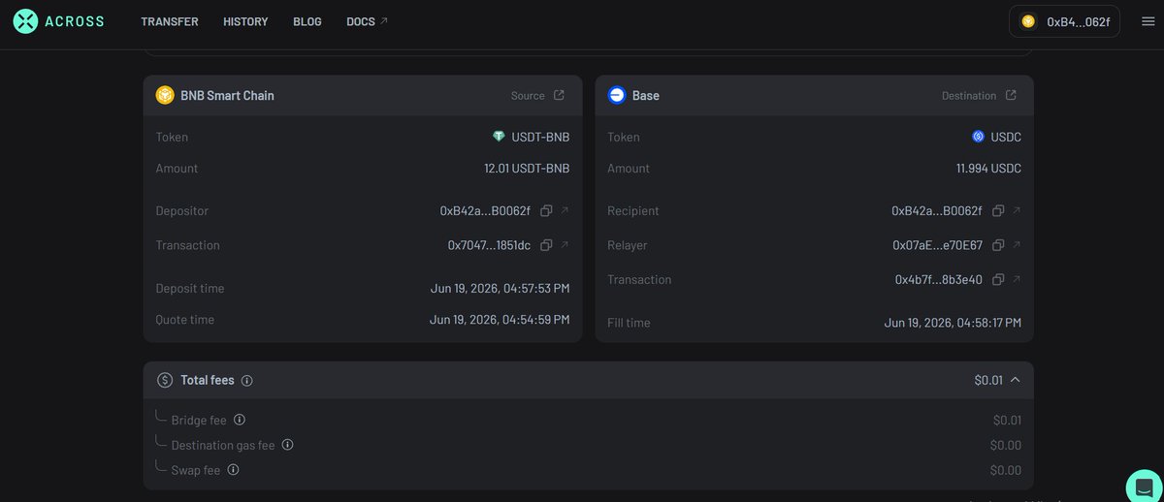Viewport: 1164px width, 502px height.
Task: Click the Quote time value 04:54:59 PM
Action: [x=500, y=319]
